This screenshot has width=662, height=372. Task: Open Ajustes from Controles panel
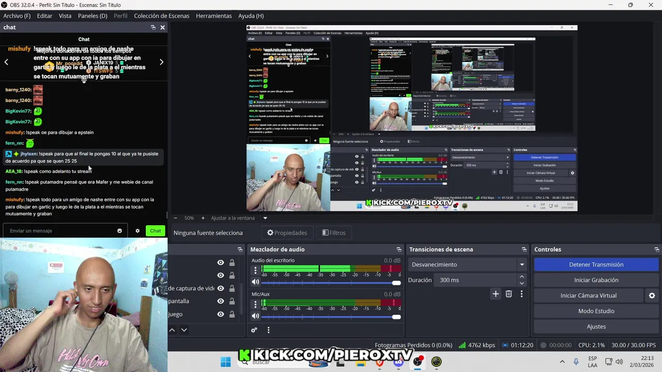pyautogui.click(x=596, y=327)
